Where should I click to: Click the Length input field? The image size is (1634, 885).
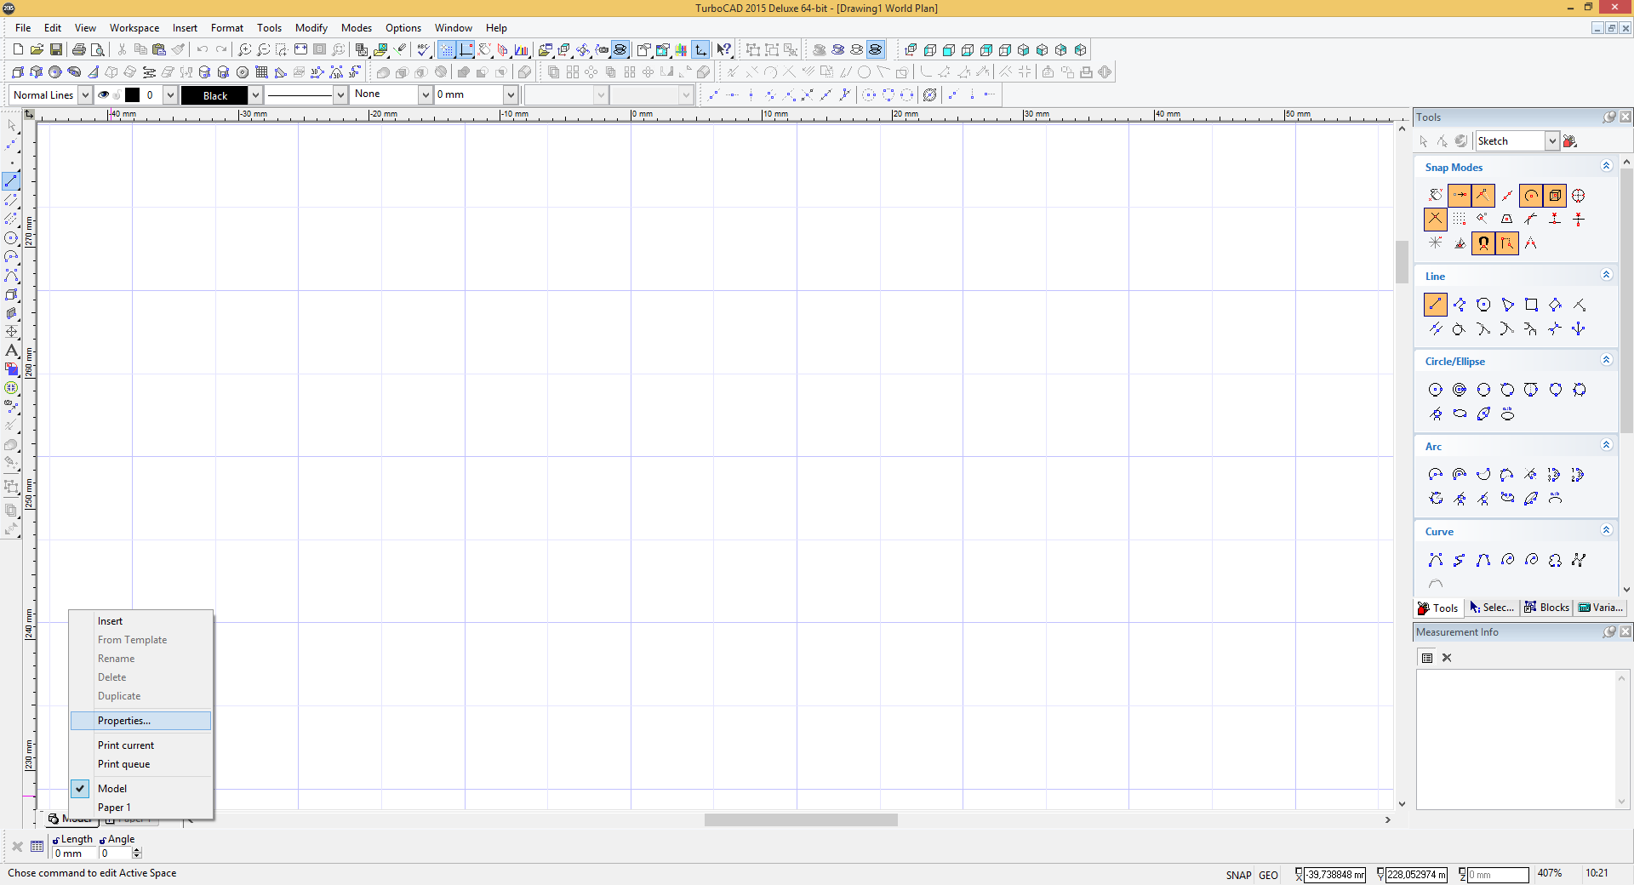tap(74, 854)
